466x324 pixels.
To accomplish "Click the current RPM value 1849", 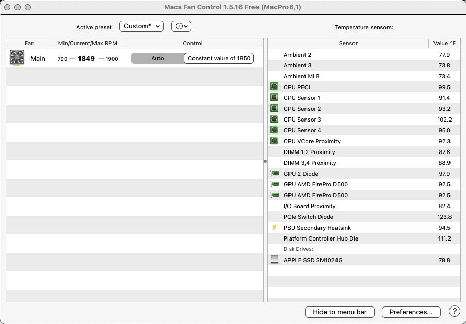I will (87, 58).
